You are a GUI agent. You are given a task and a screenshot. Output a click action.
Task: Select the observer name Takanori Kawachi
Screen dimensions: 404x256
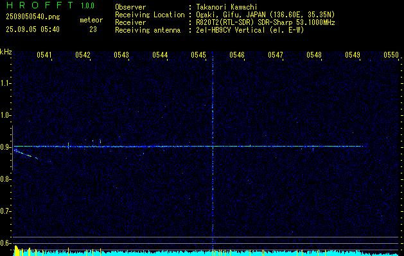227,7
